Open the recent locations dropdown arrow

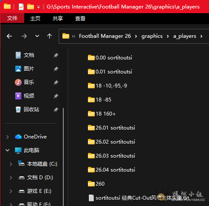(37, 36)
